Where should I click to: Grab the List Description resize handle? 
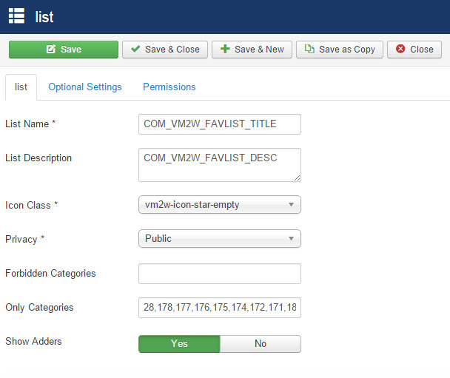(298, 178)
